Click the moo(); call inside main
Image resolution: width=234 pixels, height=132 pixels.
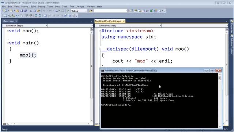pos(28,55)
